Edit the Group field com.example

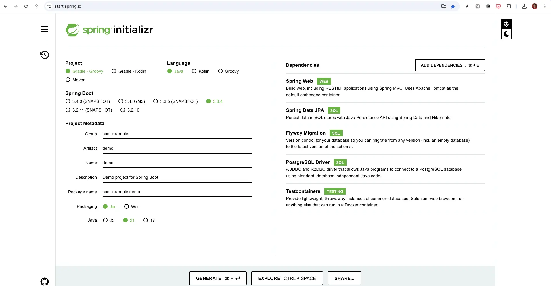177,134
